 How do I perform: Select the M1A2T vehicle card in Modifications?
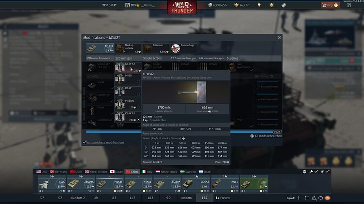(x=100, y=48)
